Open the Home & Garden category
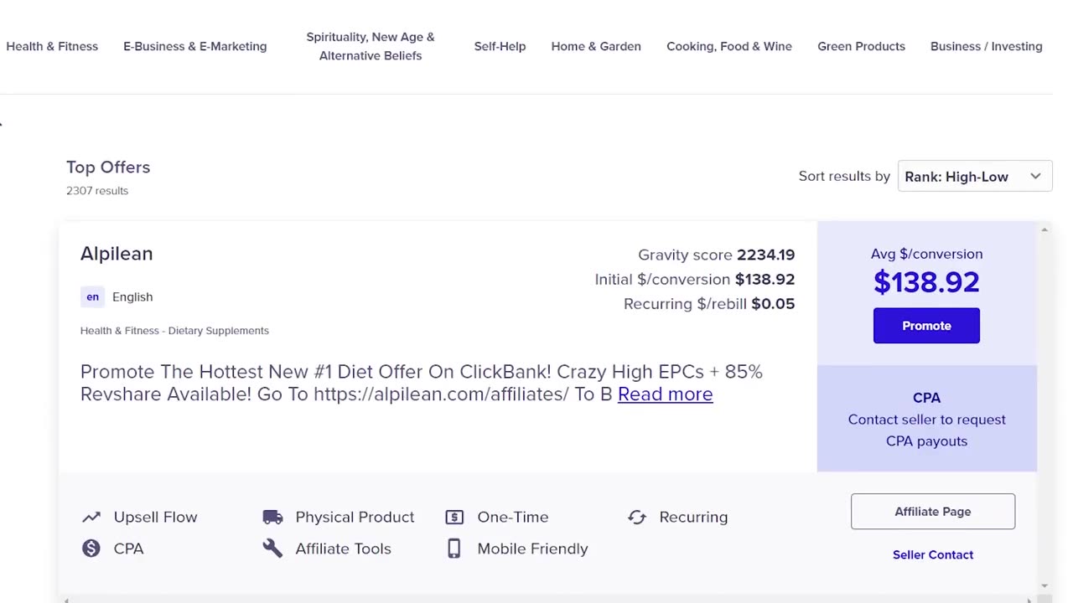This screenshot has height=603, width=1073. (x=596, y=46)
